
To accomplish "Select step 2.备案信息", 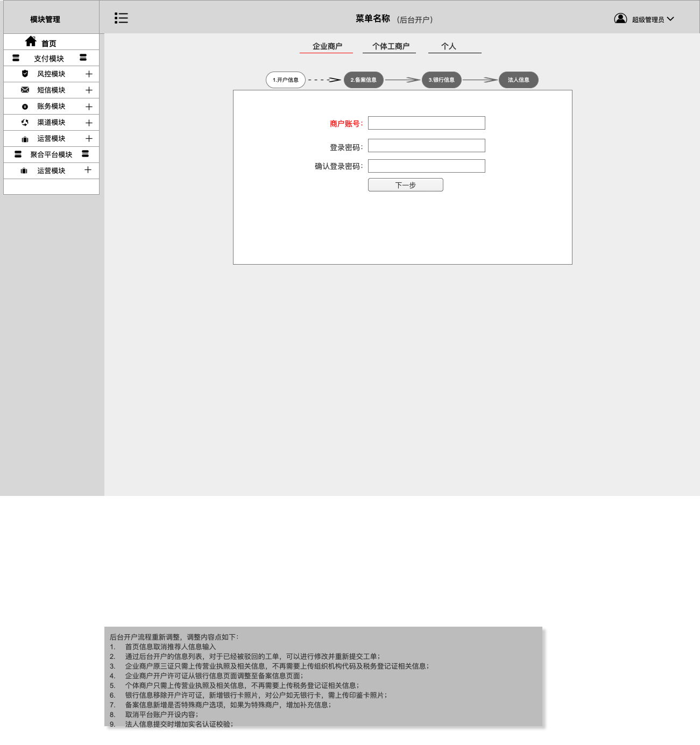I will pos(364,80).
